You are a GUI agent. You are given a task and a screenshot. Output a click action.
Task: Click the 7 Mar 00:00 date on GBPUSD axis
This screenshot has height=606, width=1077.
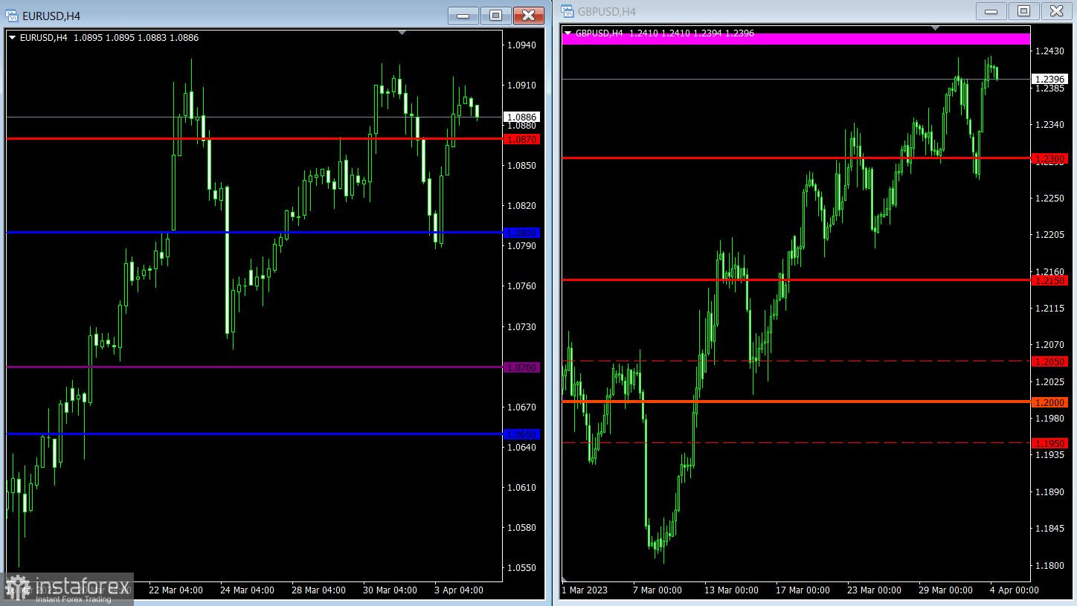[657, 590]
